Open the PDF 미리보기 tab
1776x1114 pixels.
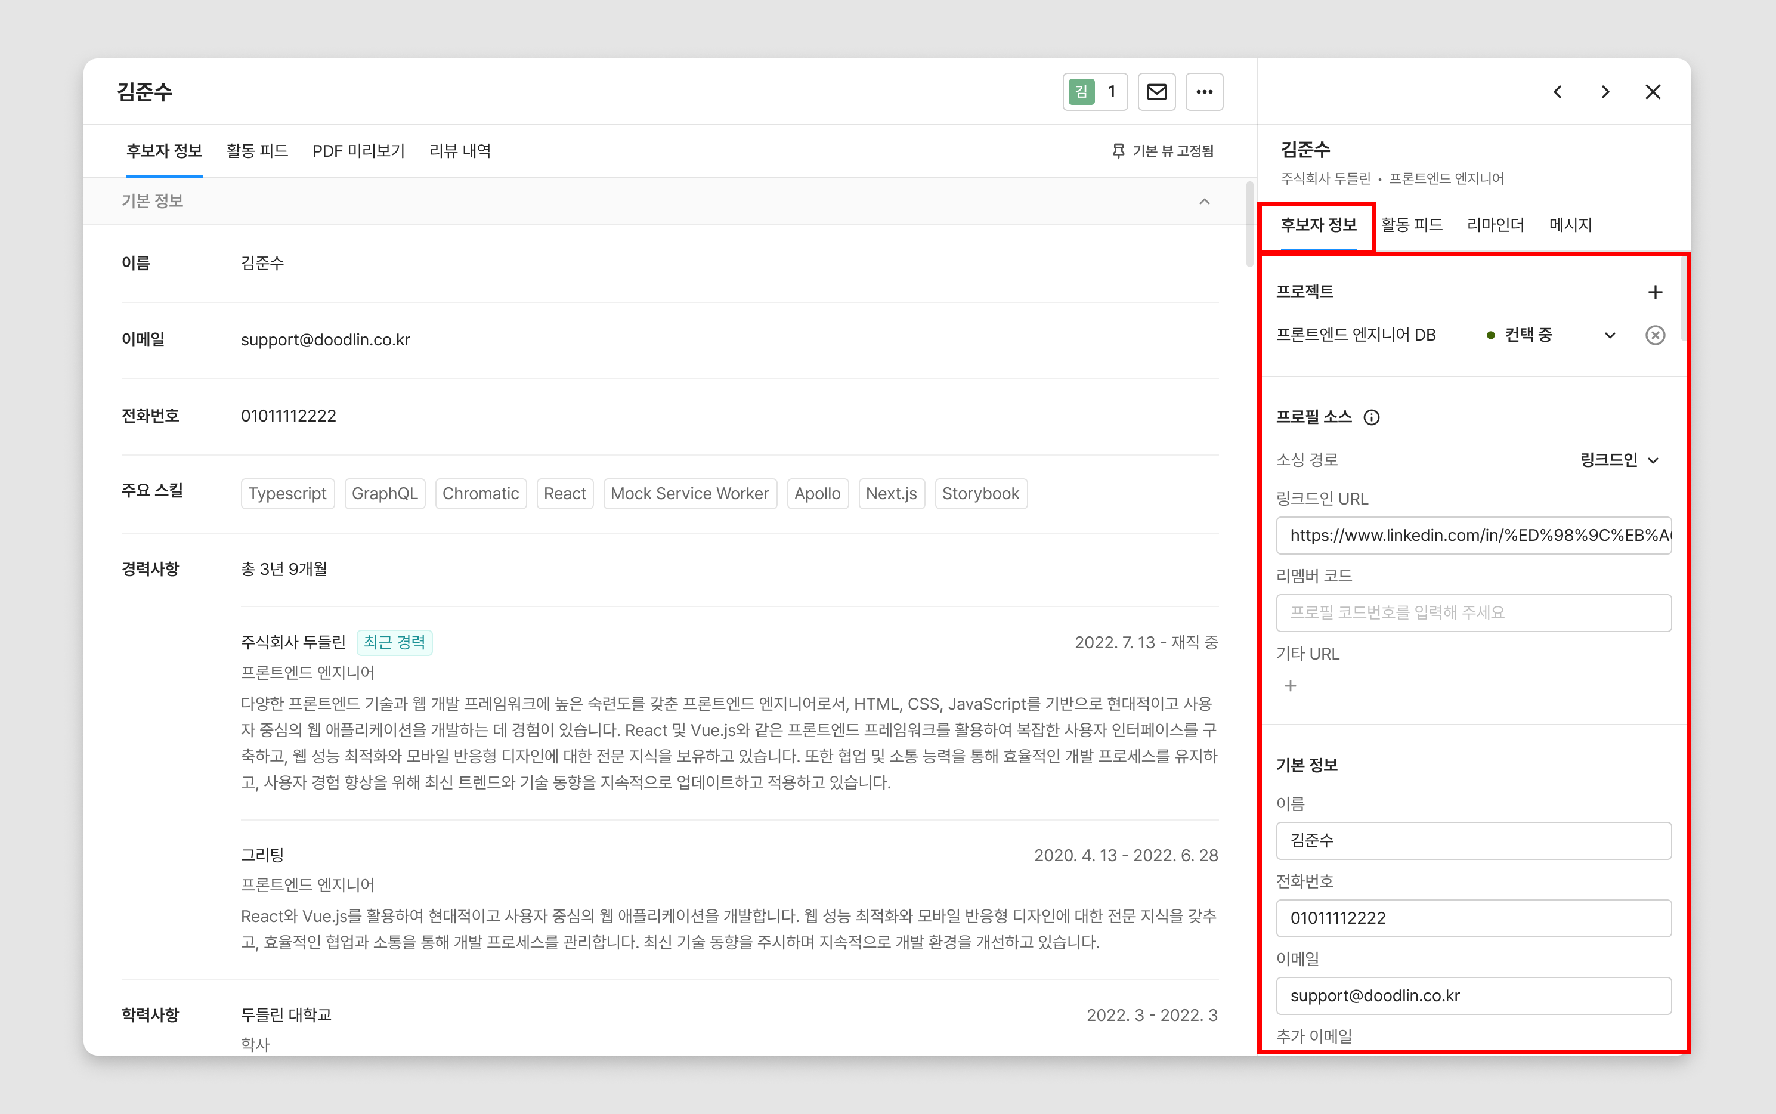(x=359, y=151)
